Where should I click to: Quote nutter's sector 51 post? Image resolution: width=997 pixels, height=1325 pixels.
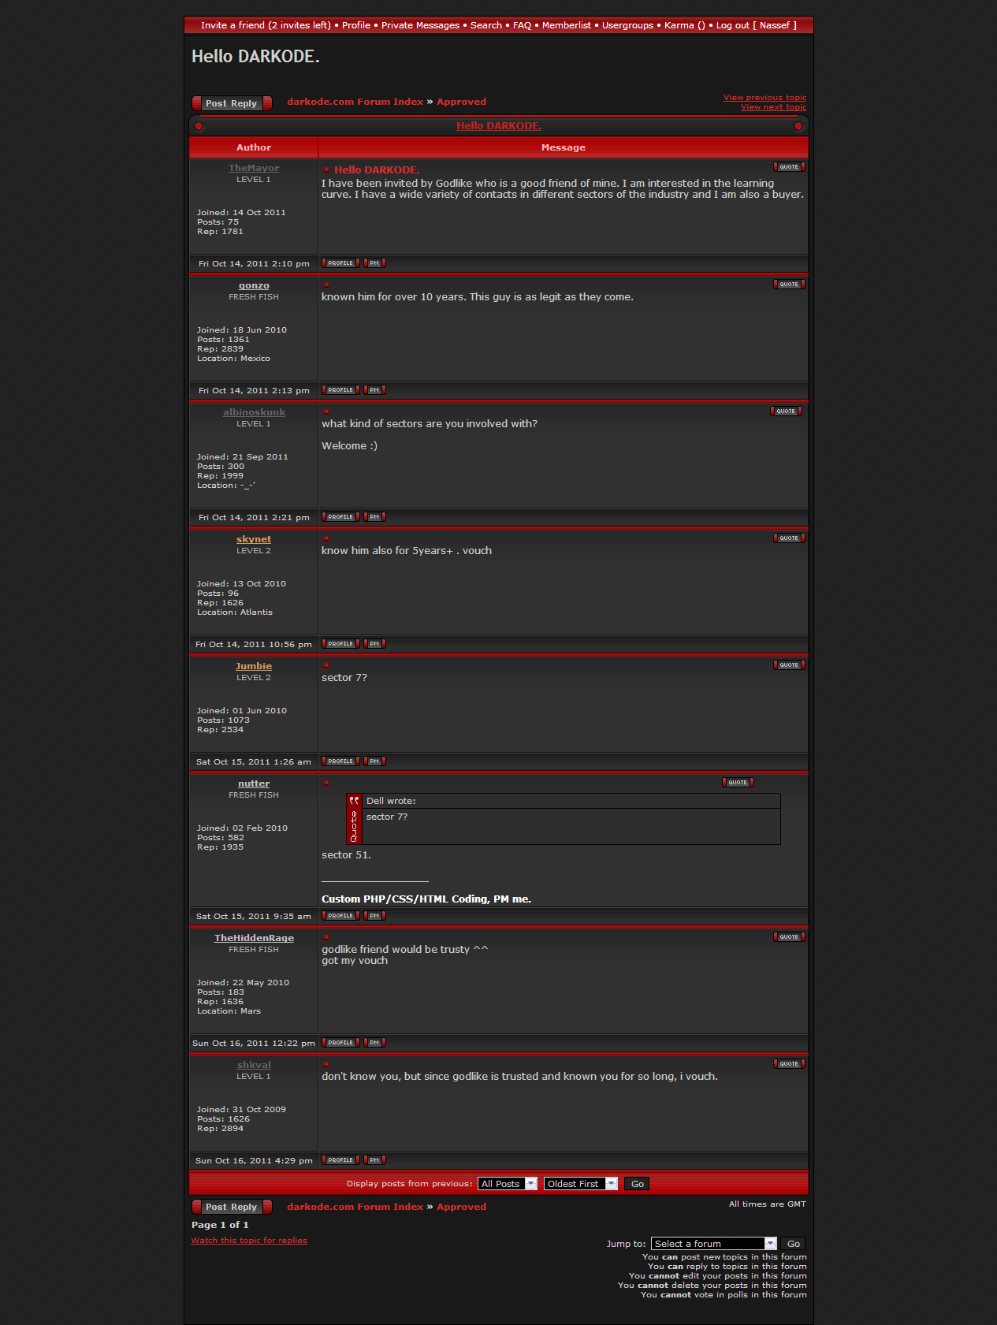[738, 783]
